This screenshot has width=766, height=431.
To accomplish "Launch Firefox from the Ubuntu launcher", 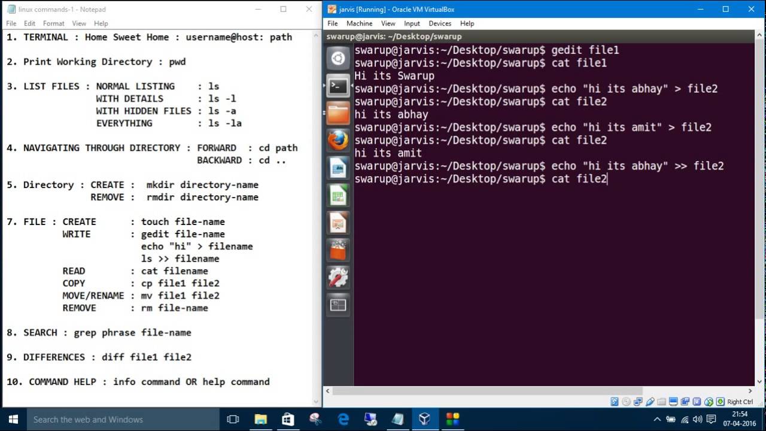I will (x=338, y=141).
